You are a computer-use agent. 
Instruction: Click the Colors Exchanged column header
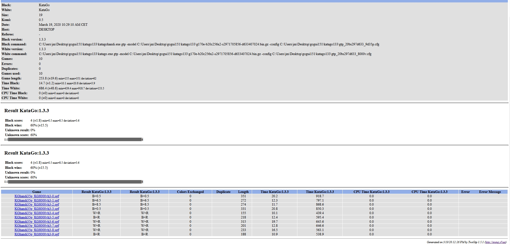(x=190, y=192)
